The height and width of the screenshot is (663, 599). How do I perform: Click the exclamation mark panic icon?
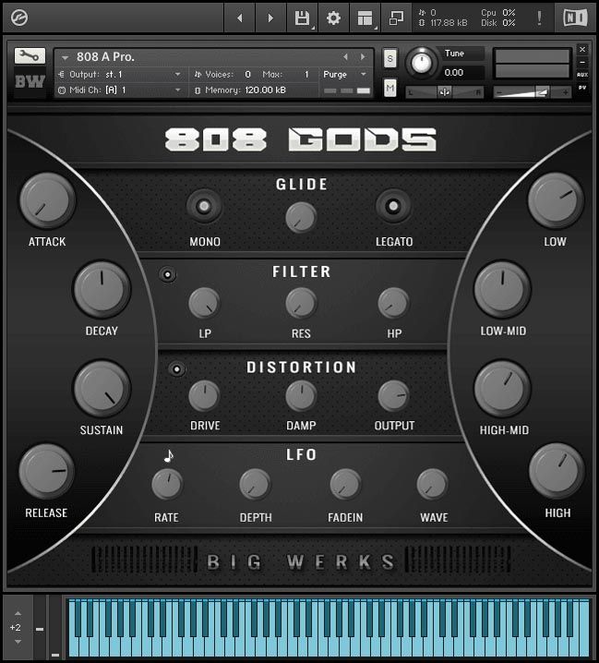click(x=539, y=18)
